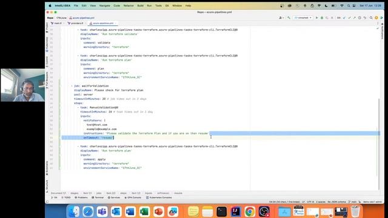Launch Safari from the Dock
This screenshot has height=218, width=388.
click(88, 211)
